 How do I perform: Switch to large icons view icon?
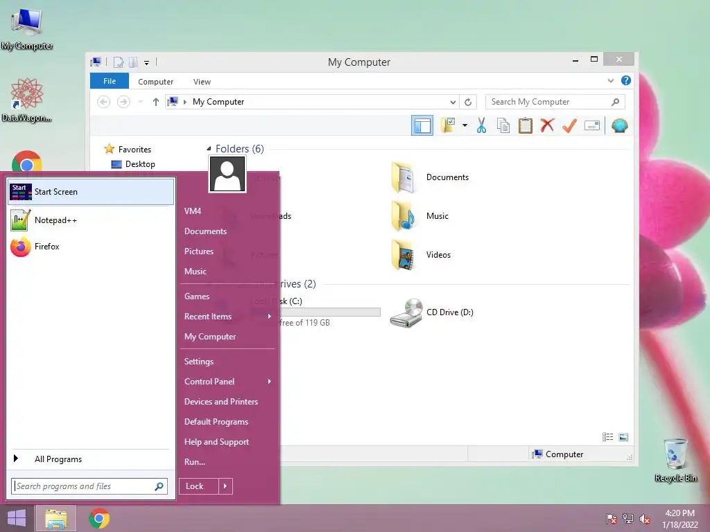[623, 436]
